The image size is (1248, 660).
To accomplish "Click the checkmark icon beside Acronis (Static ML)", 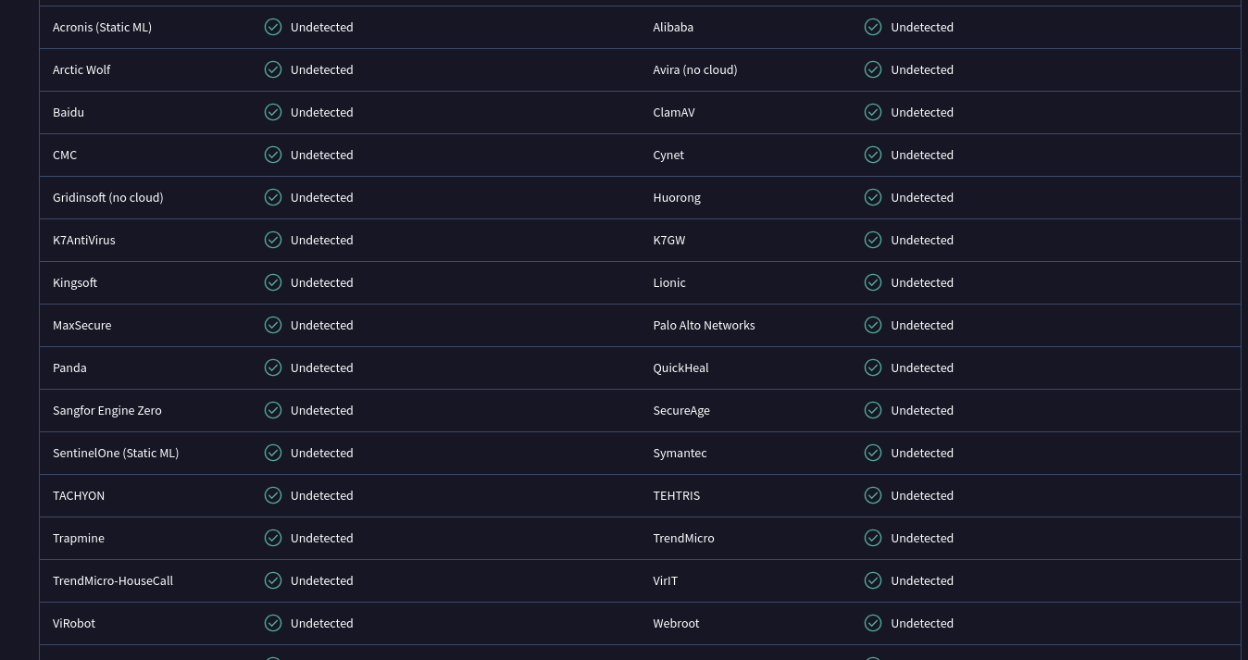I will [273, 27].
